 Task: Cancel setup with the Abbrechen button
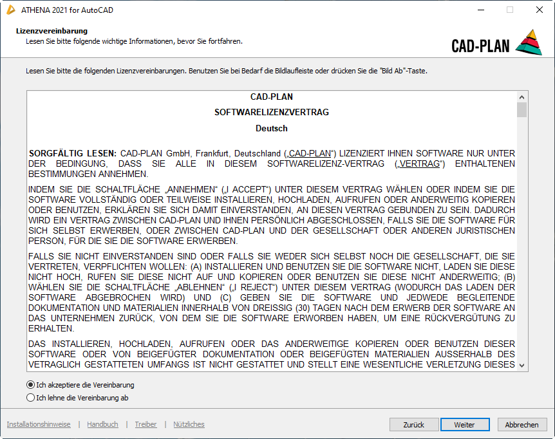522,425
